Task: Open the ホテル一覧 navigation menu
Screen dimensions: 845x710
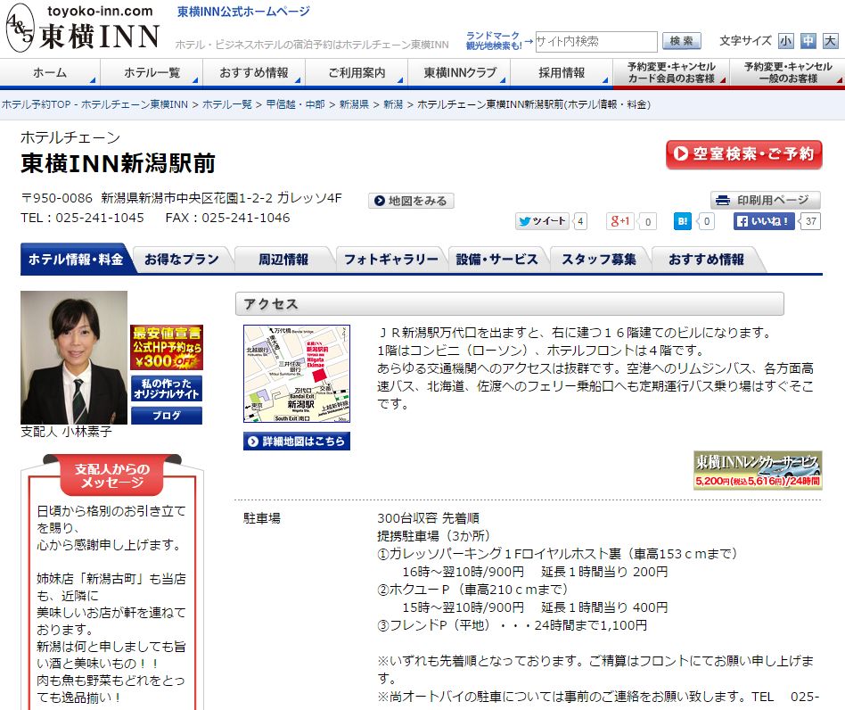Action: 152,73
